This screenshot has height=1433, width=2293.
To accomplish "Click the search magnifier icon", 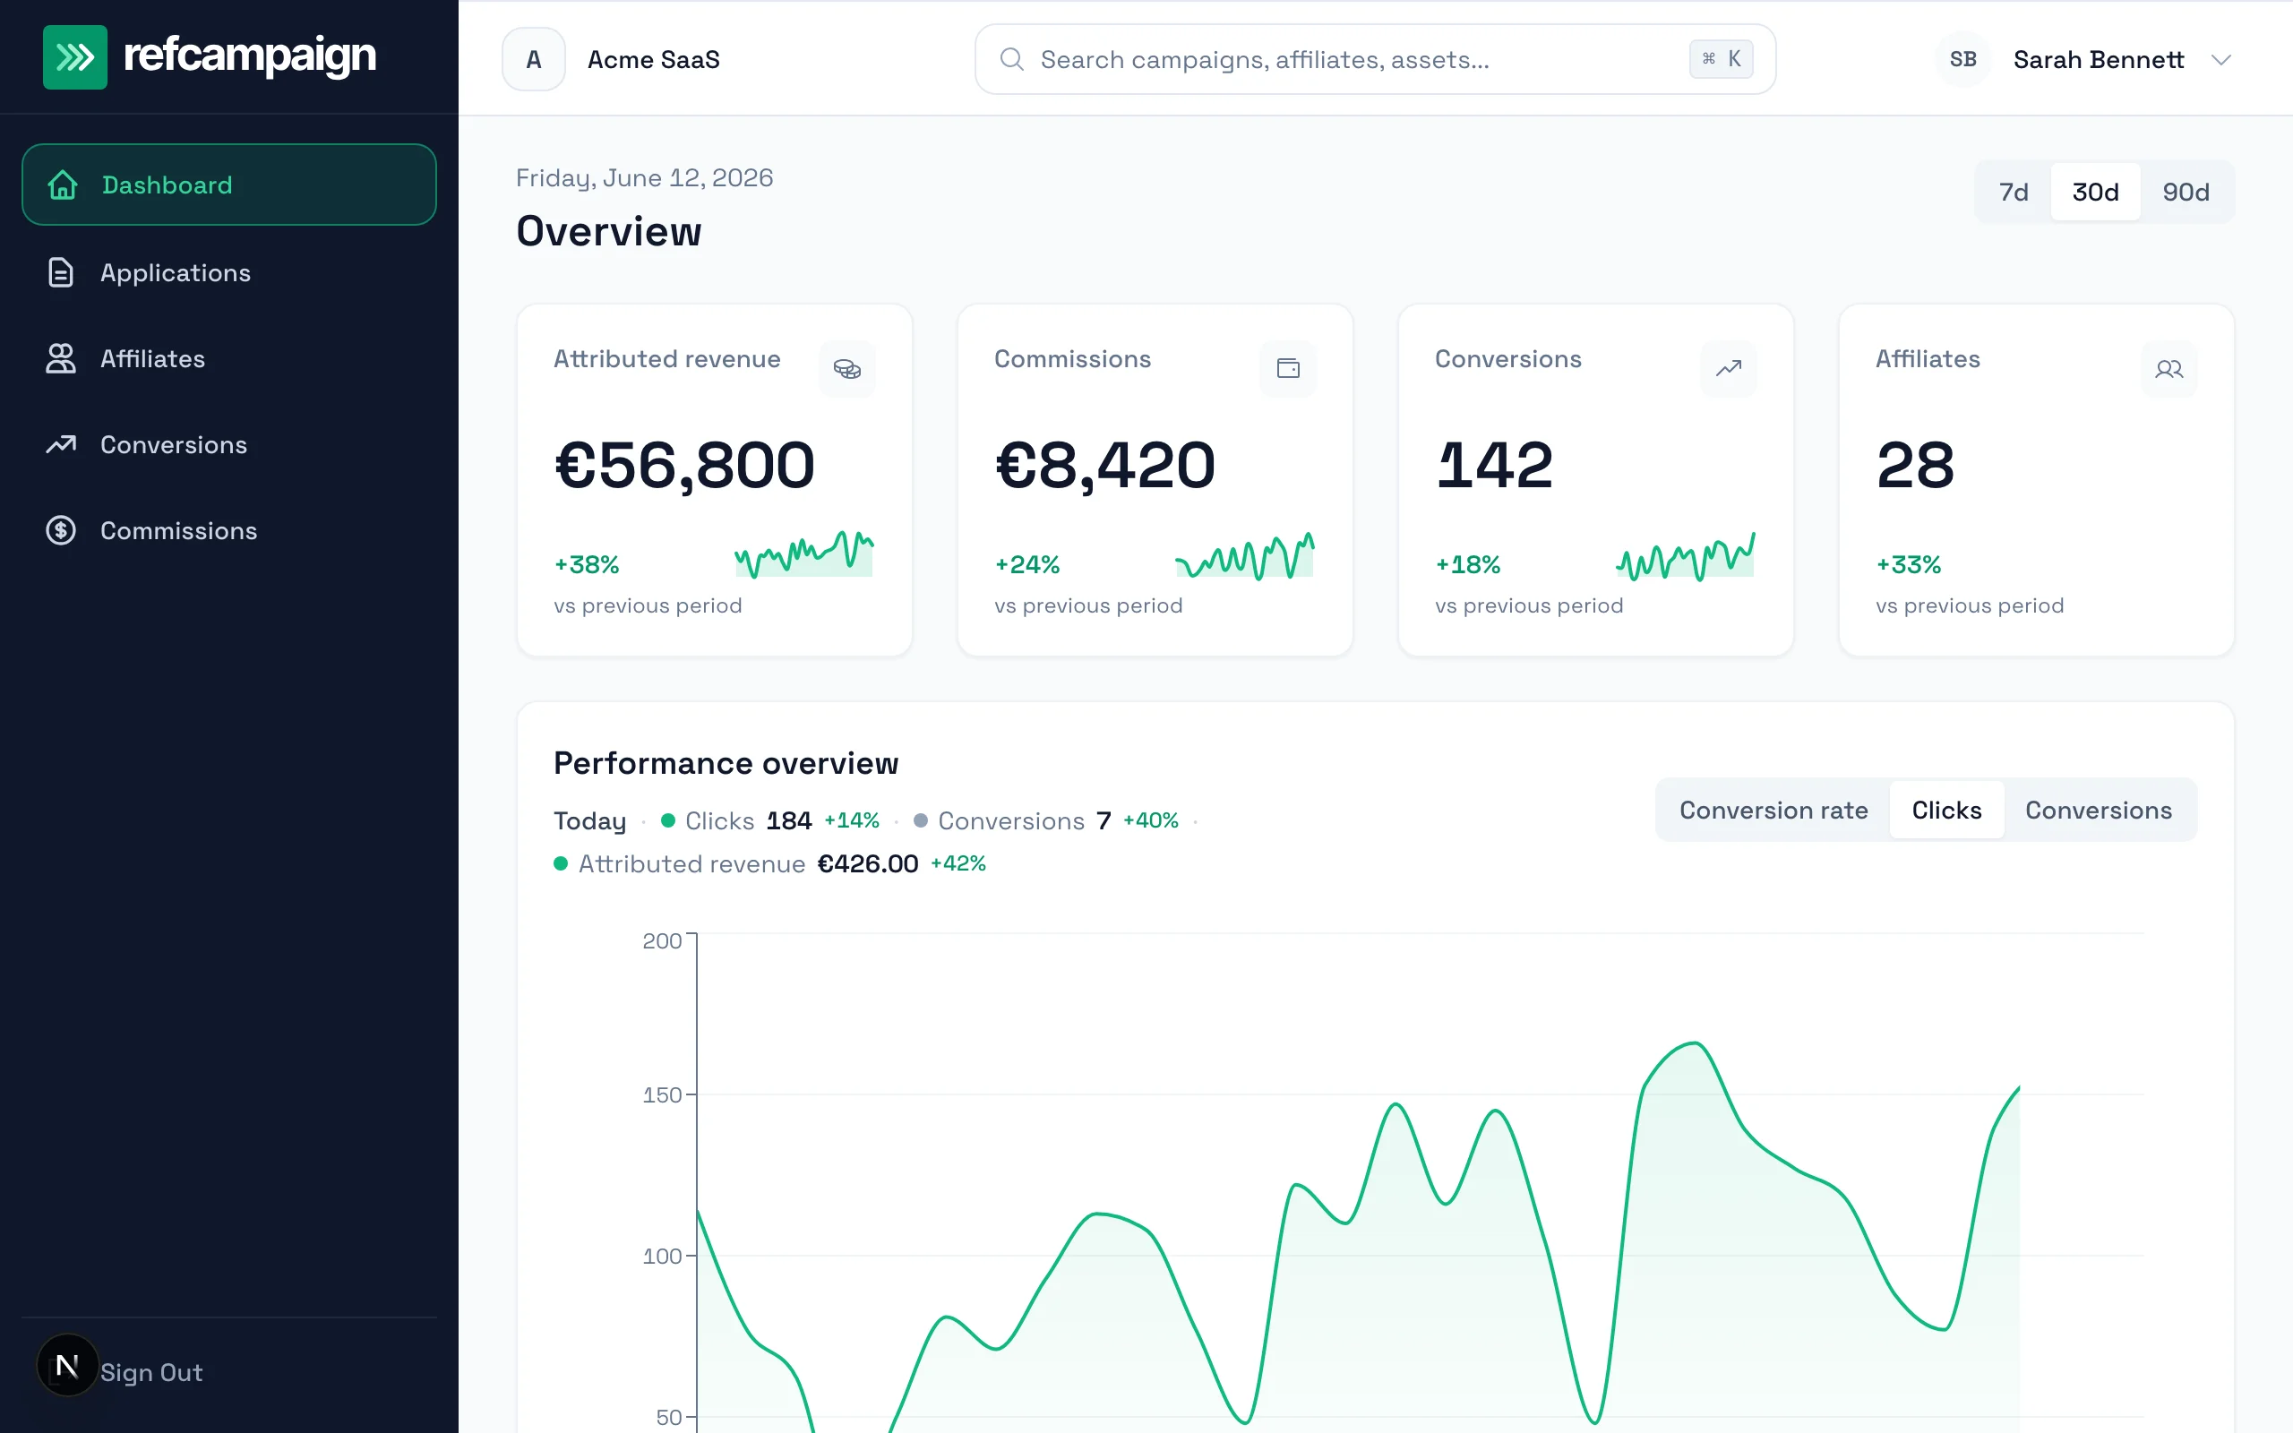I will click(x=1012, y=60).
